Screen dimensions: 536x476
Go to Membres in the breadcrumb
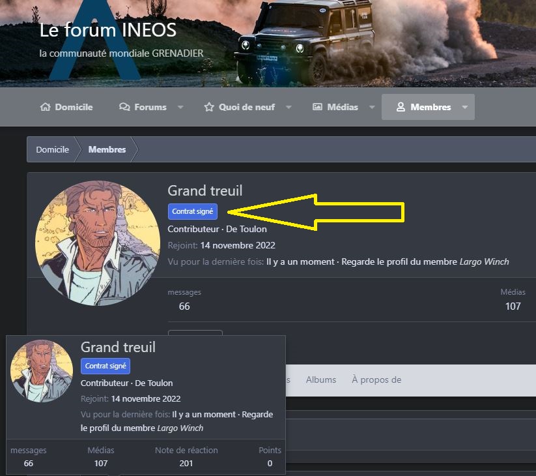[107, 149]
